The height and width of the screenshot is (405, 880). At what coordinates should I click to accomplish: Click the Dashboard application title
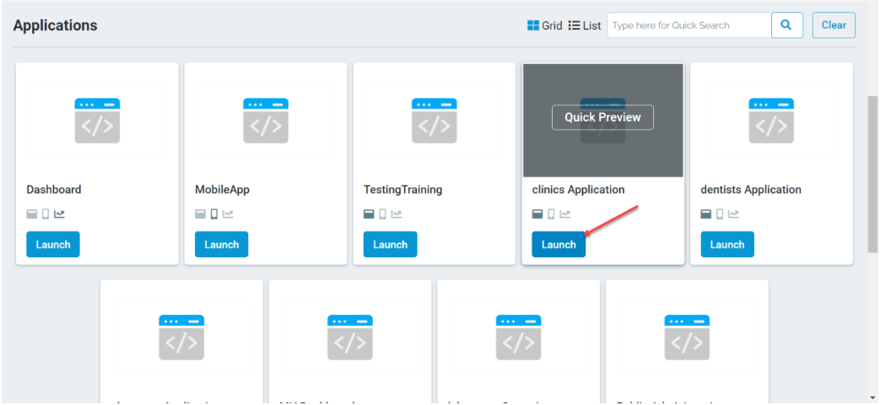coord(54,190)
